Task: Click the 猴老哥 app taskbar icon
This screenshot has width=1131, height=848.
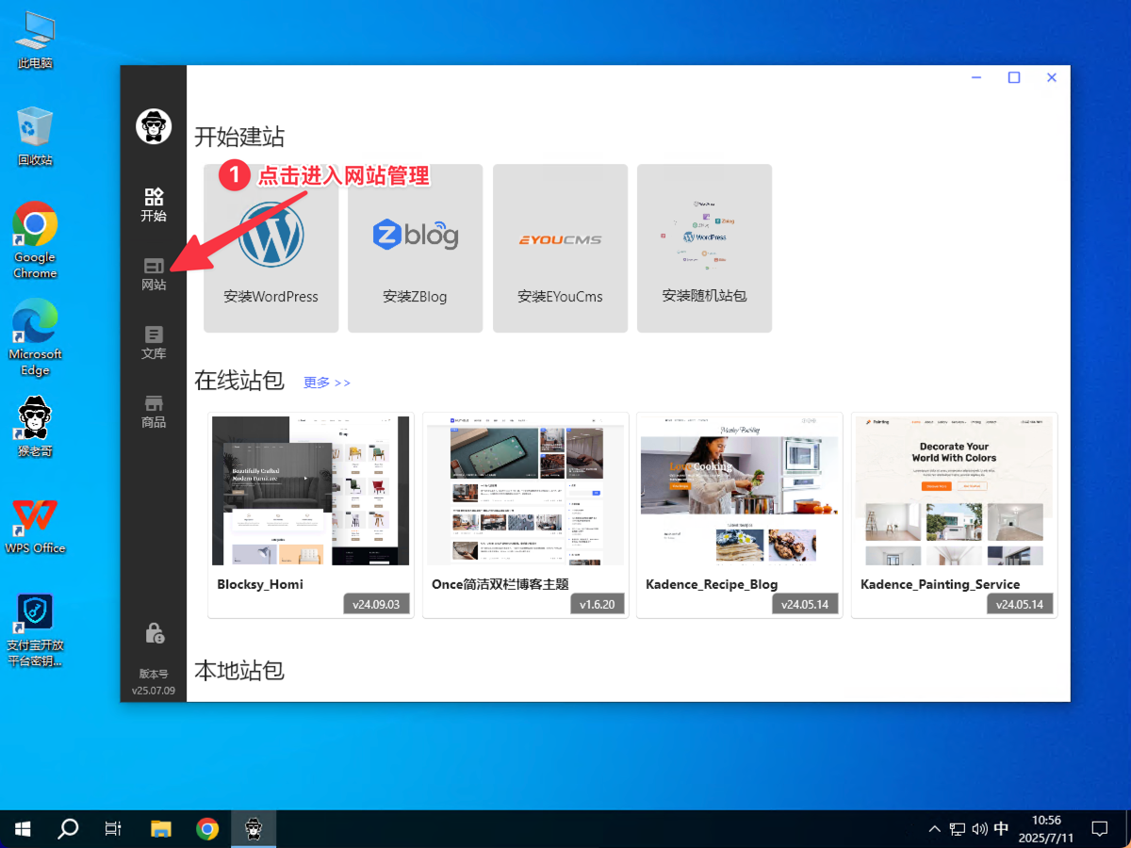Action: 254,829
